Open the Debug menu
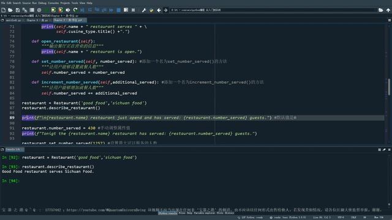The image size is (392, 220). (x=42, y=3)
